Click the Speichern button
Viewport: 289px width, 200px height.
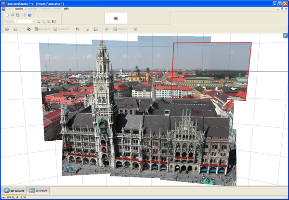[120, 29]
